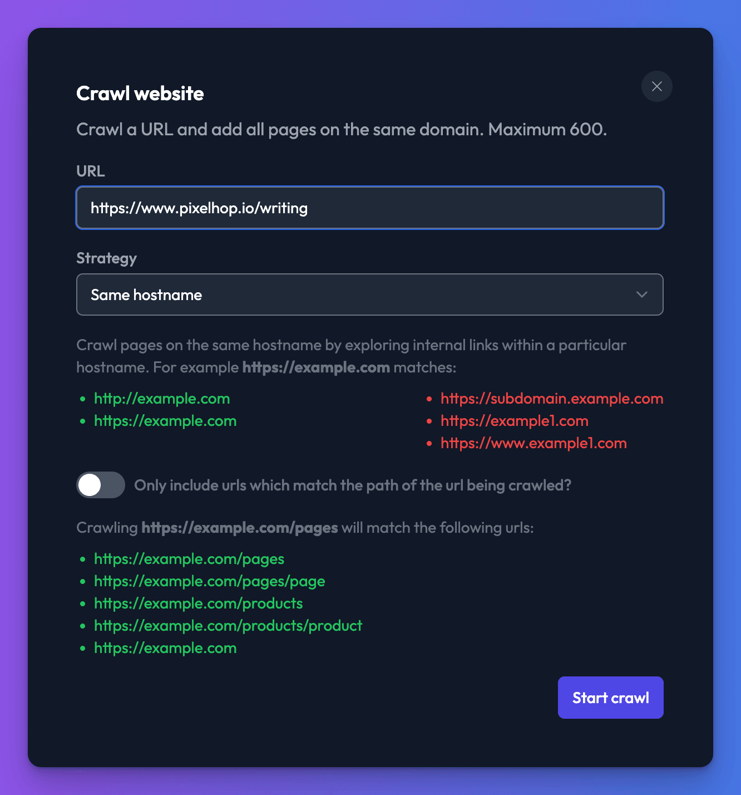Image resolution: width=741 pixels, height=795 pixels.
Task: Click the URL field label
Action: coord(91,171)
